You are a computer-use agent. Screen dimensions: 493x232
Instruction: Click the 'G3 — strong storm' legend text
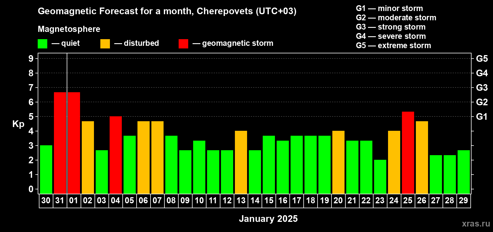pyautogui.click(x=391, y=27)
